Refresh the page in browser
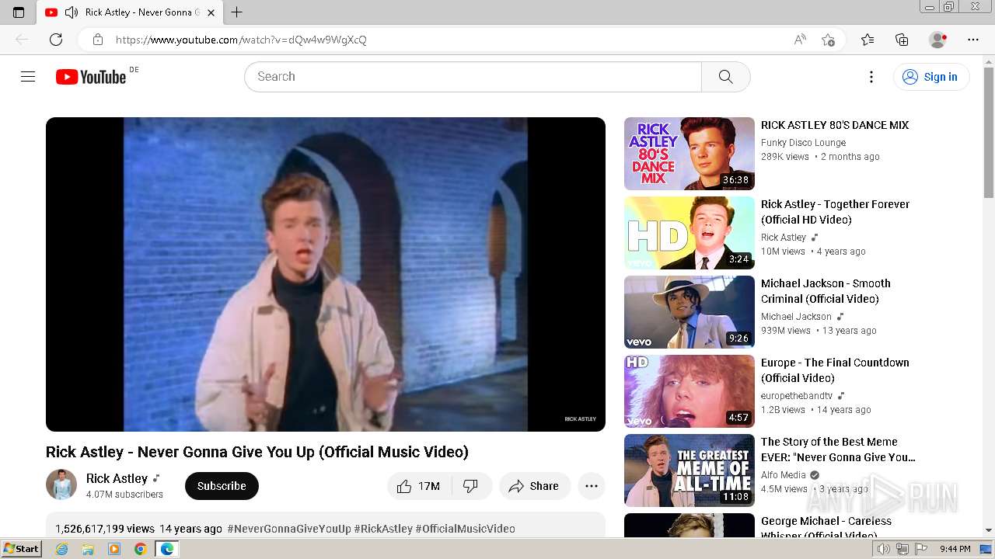Viewport: 995px width, 559px height. [x=56, y=40]
